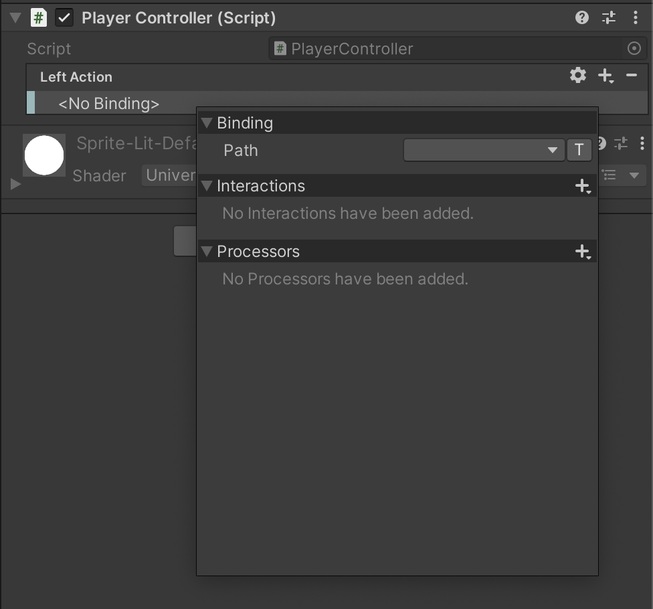The width and height of the screenshot is (653, 609).
Task: Collapse the Player Controller component foldout
Action: pyautogui.click(x=15, y=18)
